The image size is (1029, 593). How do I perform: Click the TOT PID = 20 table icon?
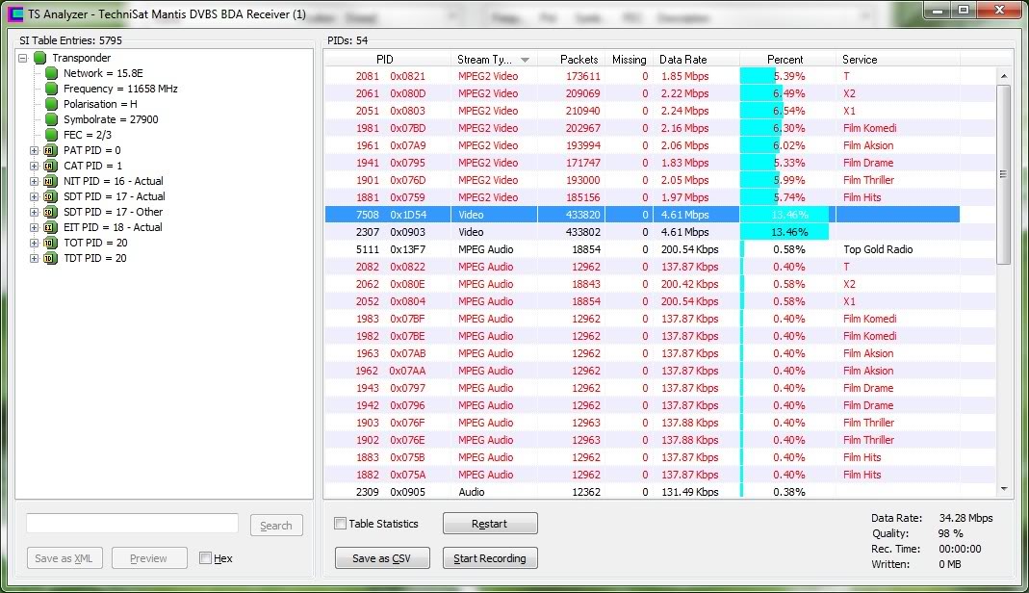click(50, 243)
